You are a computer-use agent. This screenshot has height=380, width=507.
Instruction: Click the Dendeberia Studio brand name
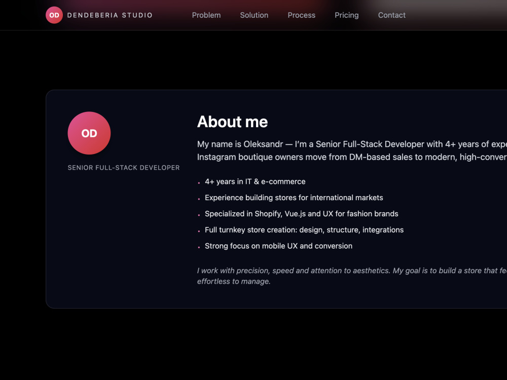coord(110,15)
